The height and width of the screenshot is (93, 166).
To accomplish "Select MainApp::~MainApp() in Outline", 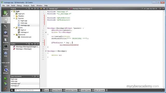I will [x=24, y=49].
